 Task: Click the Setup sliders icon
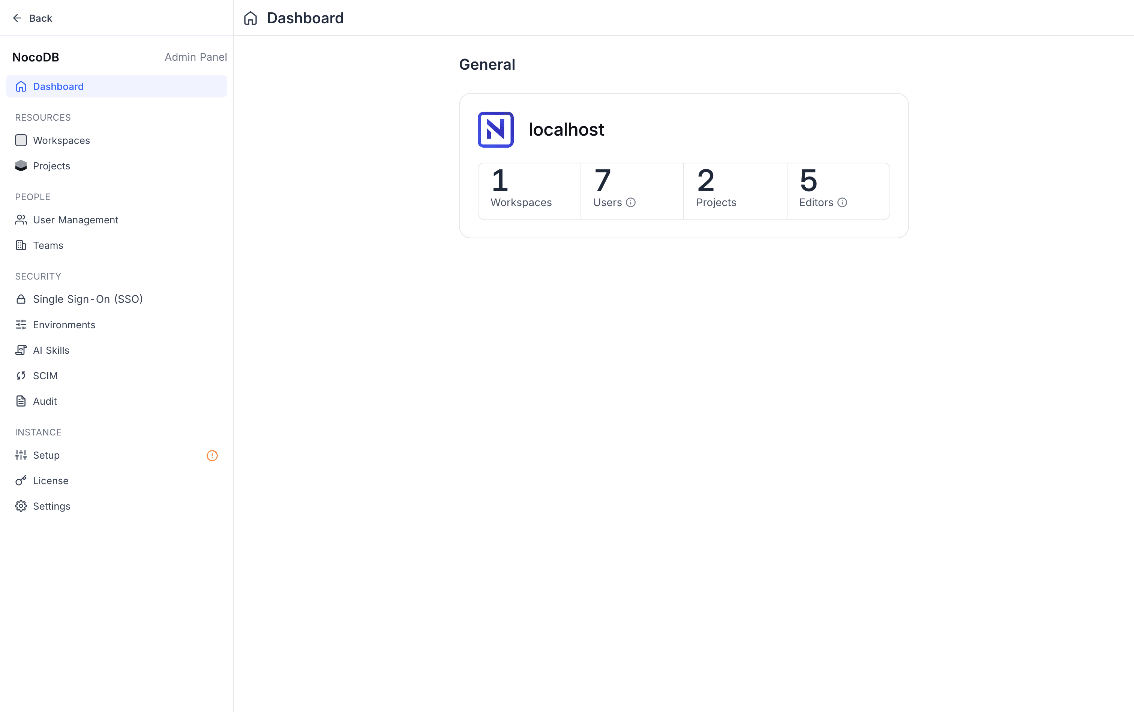click(21, 455)
